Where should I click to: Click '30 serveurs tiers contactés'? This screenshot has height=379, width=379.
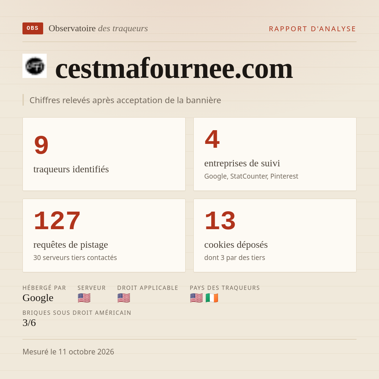(x=75, y=258)
